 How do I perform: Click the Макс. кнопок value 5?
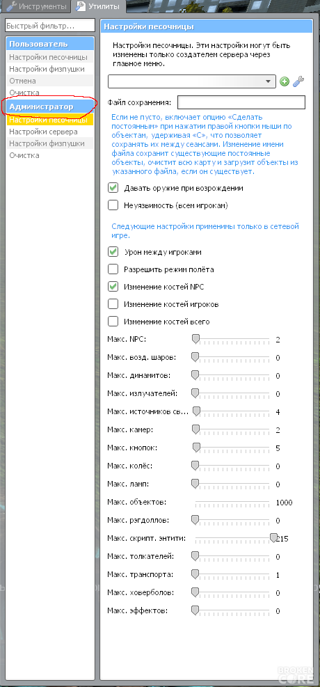click(x=278, y=448)
